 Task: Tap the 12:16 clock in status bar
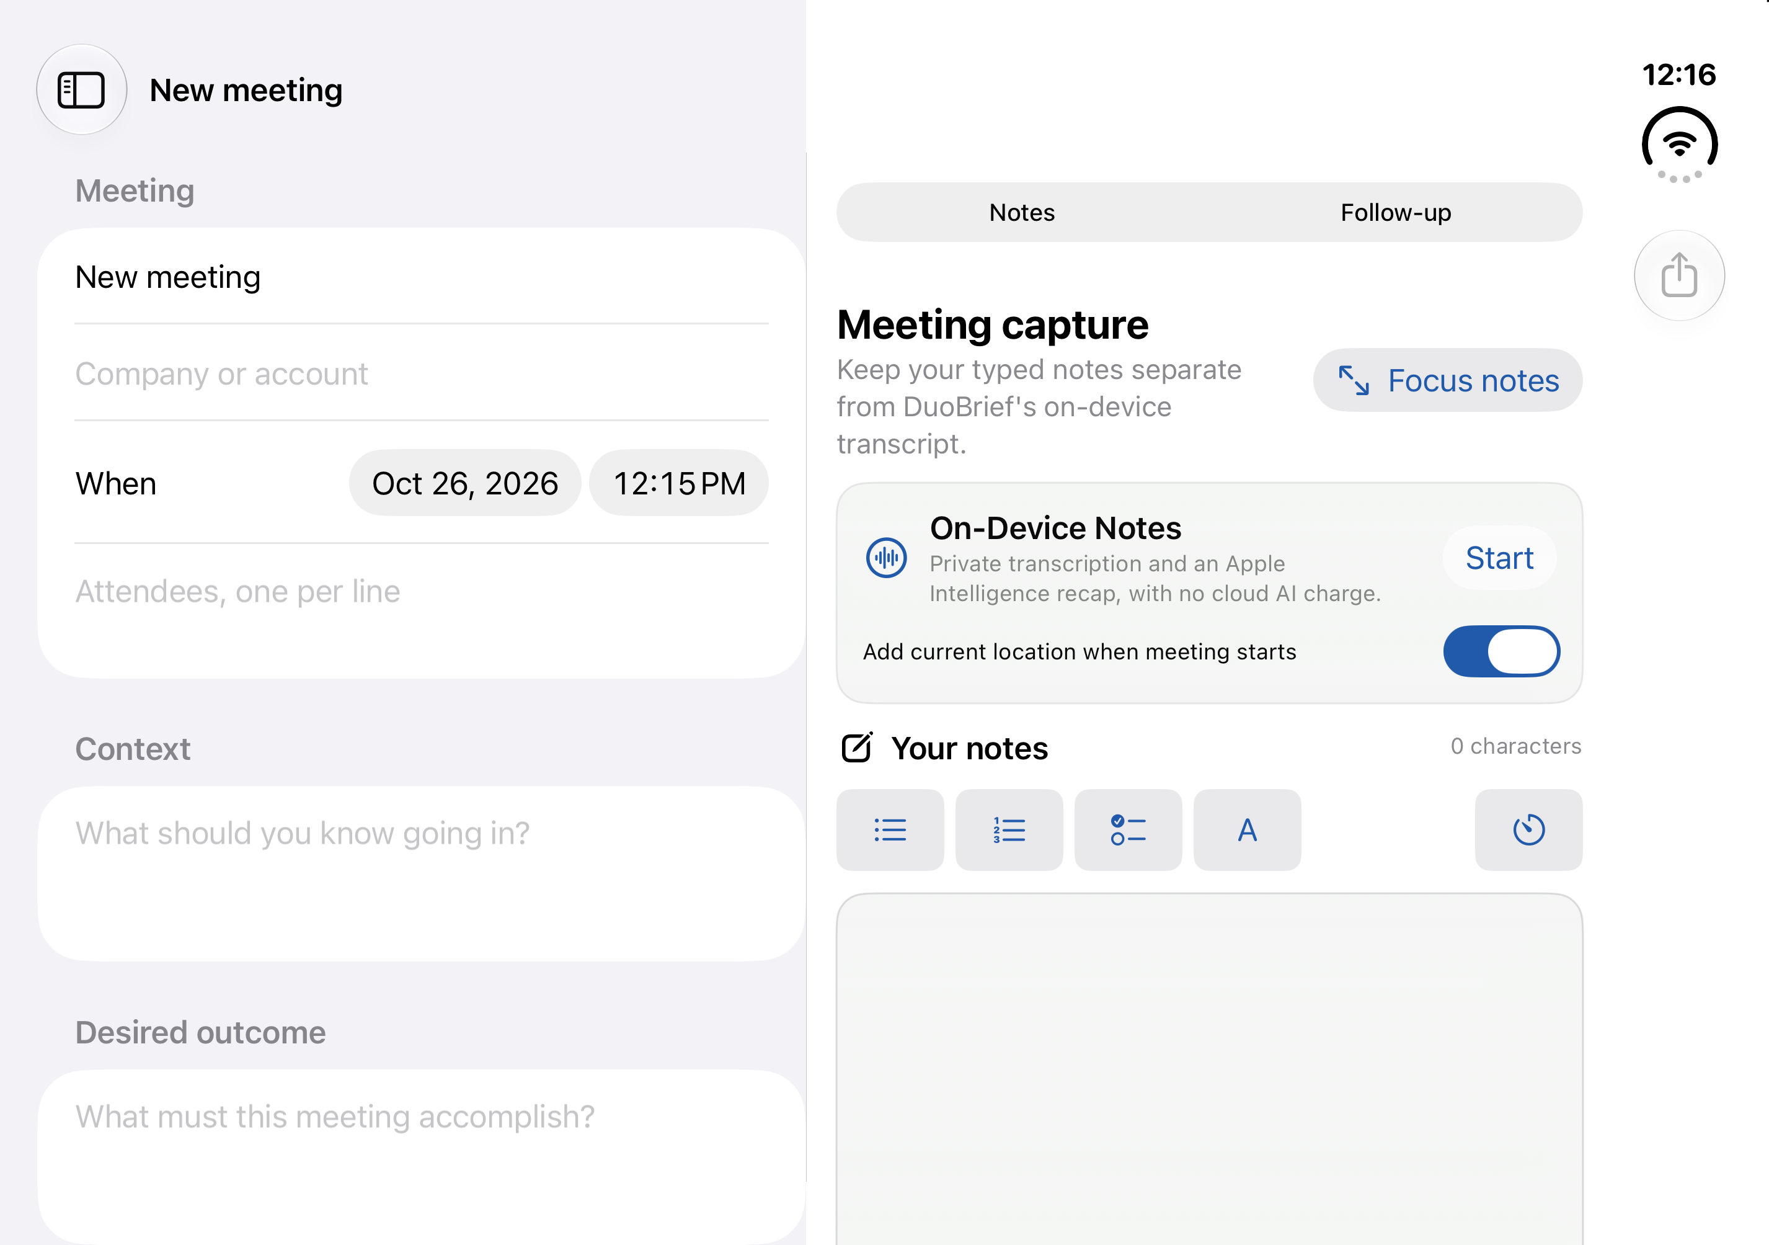point(1680,75)
